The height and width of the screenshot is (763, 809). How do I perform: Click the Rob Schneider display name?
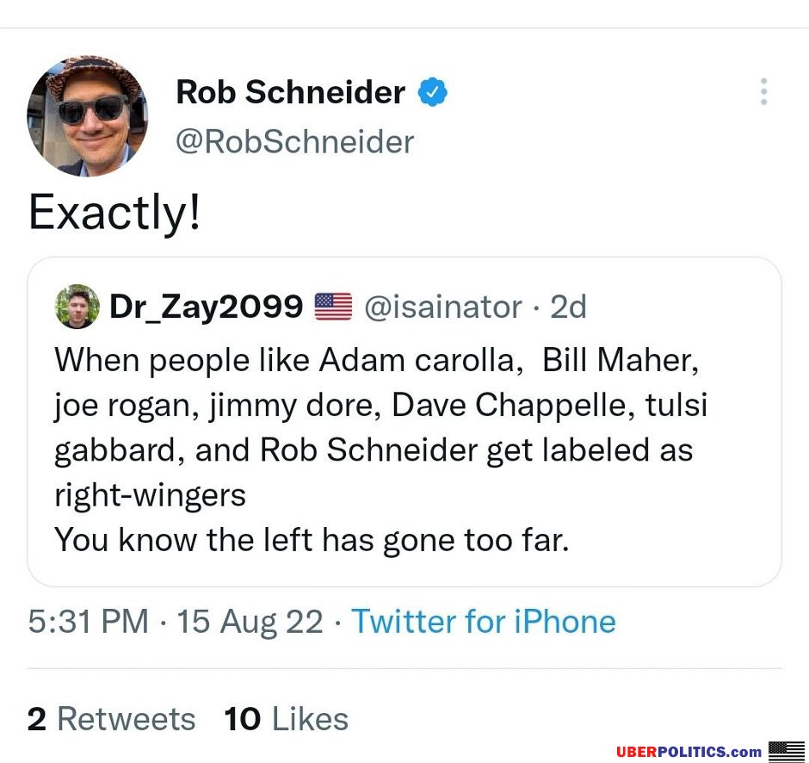(x=291, y=92)
